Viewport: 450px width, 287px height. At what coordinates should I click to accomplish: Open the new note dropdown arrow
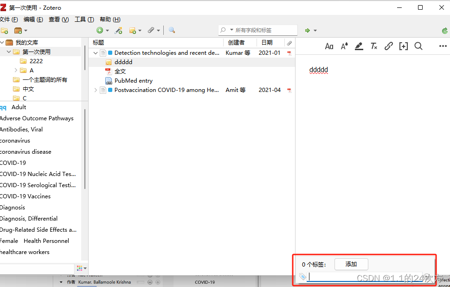pyautogui.click(x=140, y=31)
